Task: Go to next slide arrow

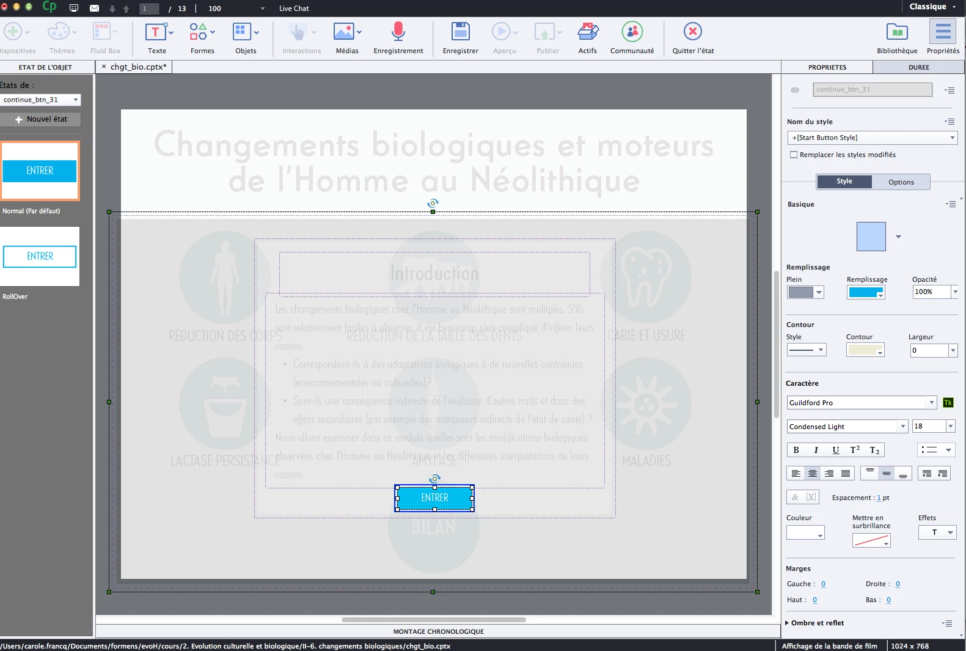Action: 112,9
